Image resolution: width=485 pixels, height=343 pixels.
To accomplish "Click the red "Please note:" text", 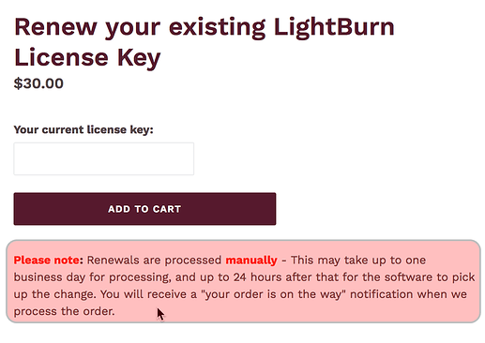I will [x=49, y=260].
